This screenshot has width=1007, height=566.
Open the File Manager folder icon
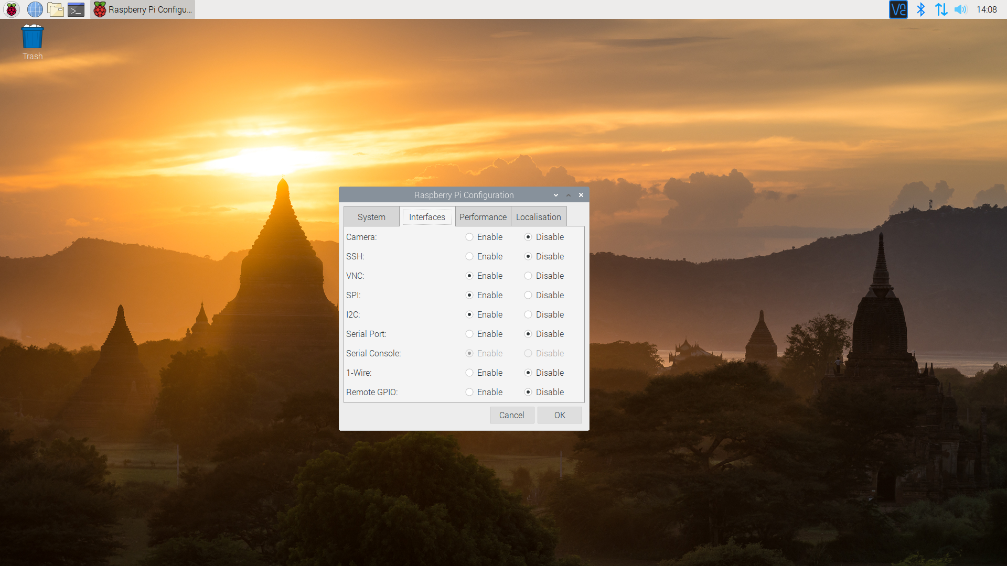point(55,9)
